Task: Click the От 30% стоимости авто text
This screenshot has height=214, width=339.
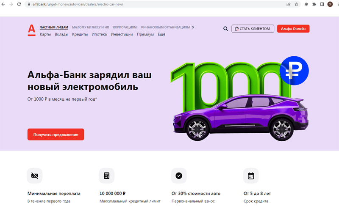Action: coord(196,194)
